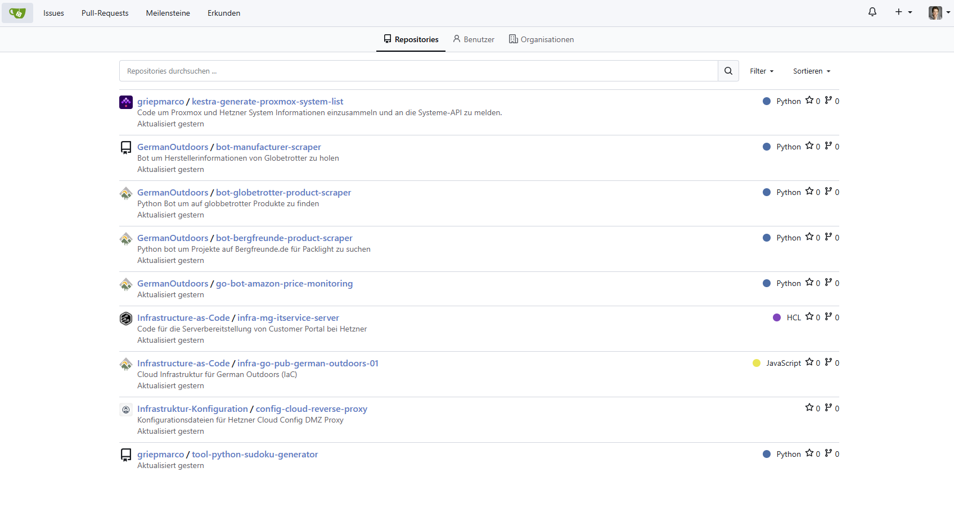Go to Issues in top navigation

tap(53, 13)
